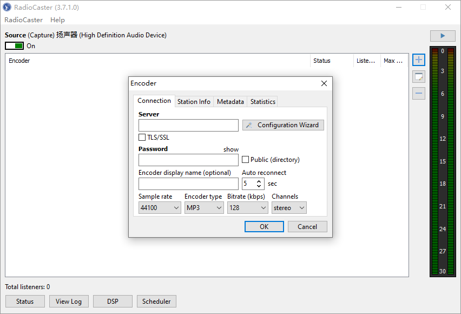The width and height of the screenshot is (461, 314).
Task: Click the Status button
Action: (x=25, y=302)
